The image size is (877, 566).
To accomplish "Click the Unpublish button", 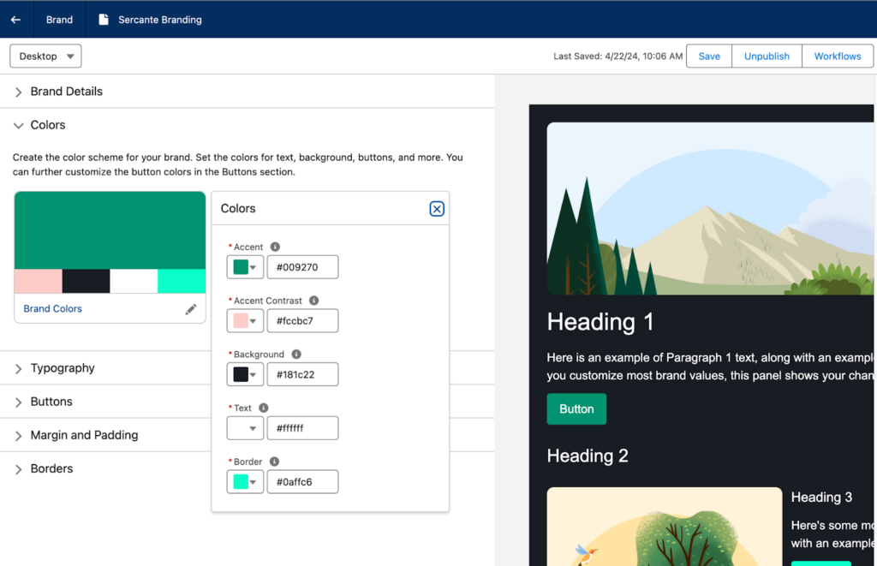I will click(x=767, y=57).
